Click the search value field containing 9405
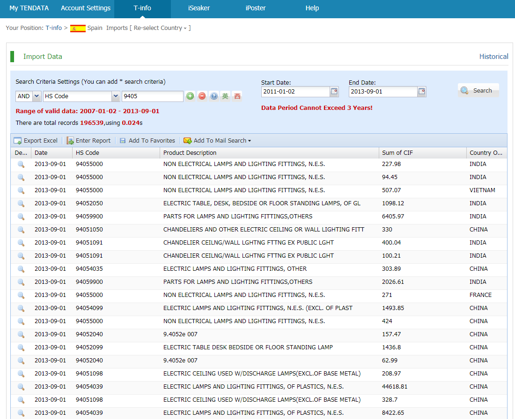This screenshot has width=515, height=419. coord(152,96)
